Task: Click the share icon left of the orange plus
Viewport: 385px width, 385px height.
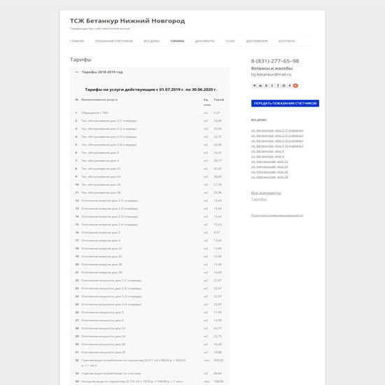Action: click(x=290, y=85)
